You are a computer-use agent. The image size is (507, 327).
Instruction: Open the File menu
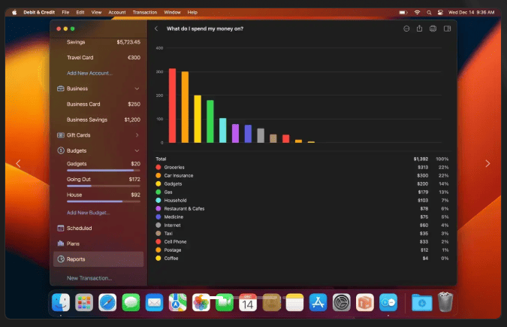coord(65,12)
